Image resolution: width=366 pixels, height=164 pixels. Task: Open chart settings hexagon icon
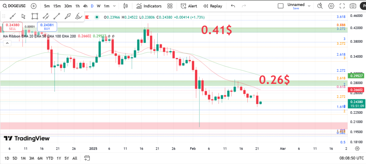point(331,6)
